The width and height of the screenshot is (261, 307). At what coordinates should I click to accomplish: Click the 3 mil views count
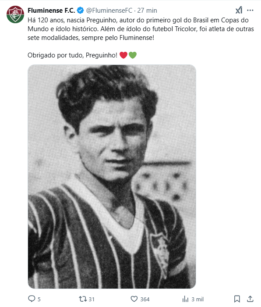point(198,300)
